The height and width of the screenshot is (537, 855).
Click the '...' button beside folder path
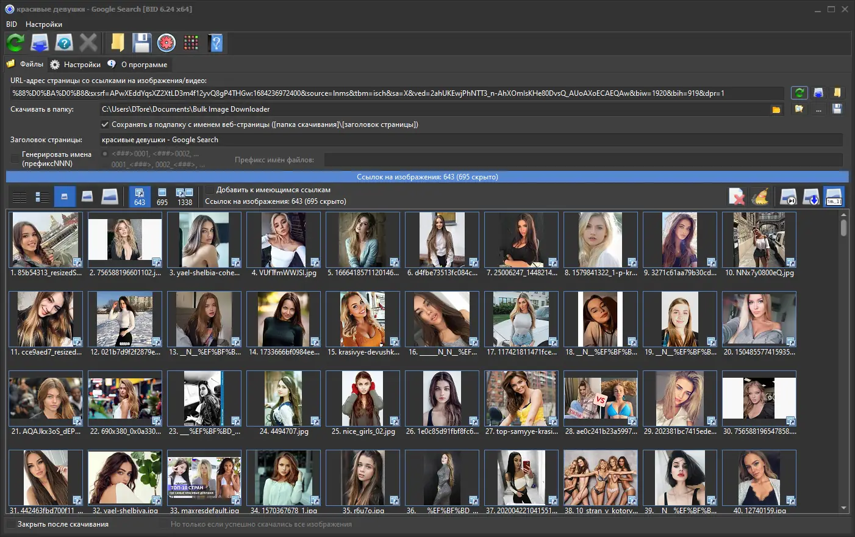[x=818, y=109]
